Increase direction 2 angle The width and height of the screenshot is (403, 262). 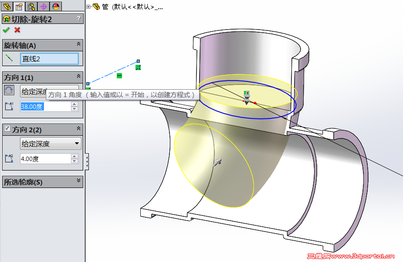click(x=75, y=156)
